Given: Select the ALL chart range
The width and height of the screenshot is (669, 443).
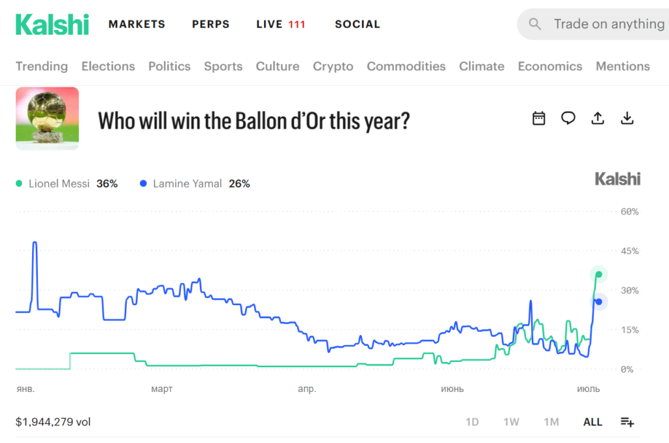Looking at the screenshot, I should pyautogui.click(x=593, y=422).
